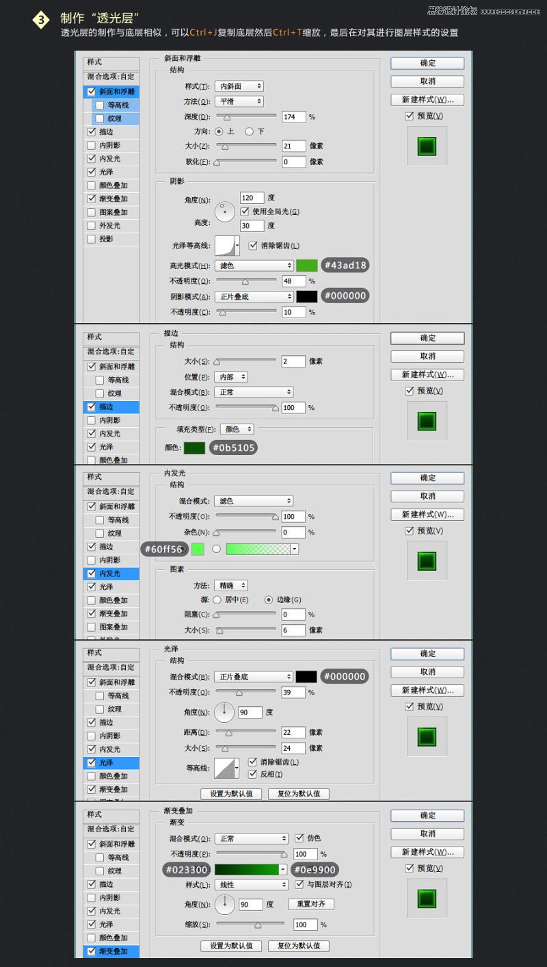Click opacity field showing 39 in 光泽 dialog

[x=293, y=693]
